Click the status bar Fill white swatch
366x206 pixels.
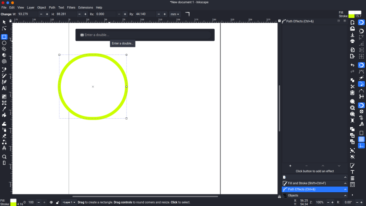(x=13, y=201)
